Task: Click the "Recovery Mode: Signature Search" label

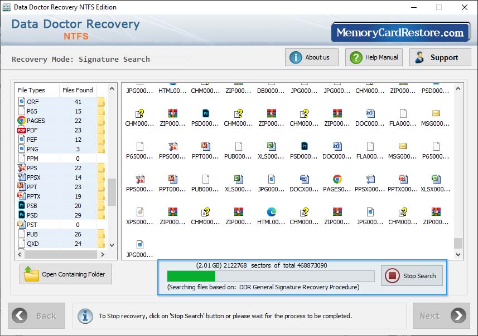Action: coord(81,59)
